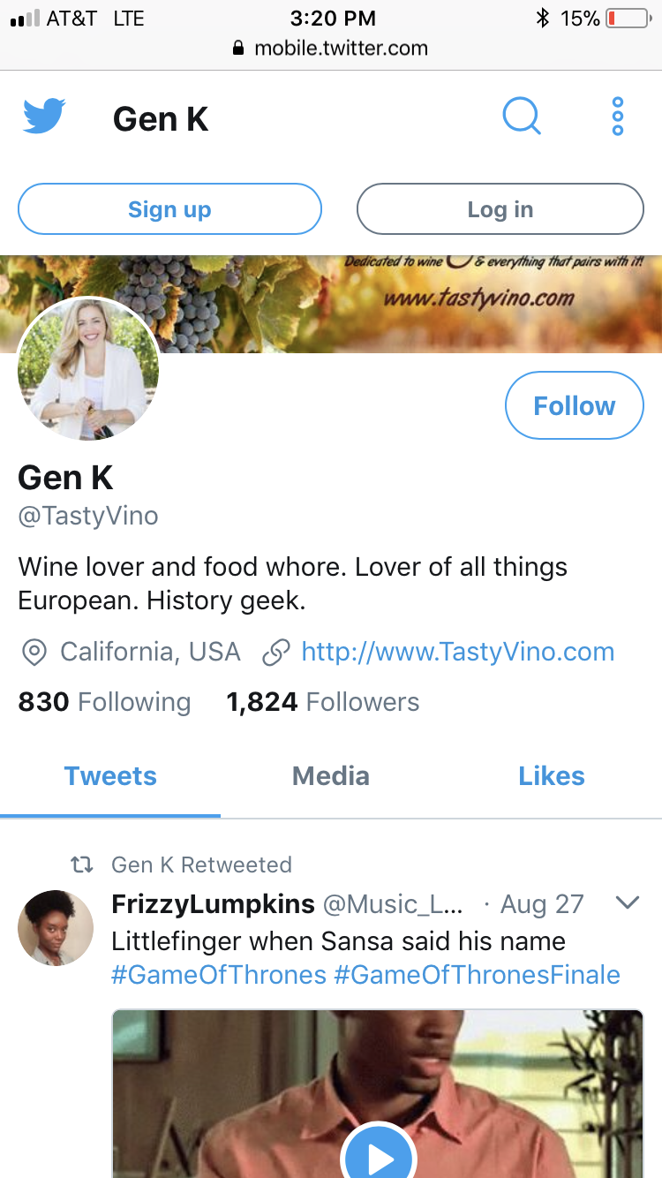This screenshot has height=1178, width=662.
Task: Expand the tweet options chevron
Action: 627,903
